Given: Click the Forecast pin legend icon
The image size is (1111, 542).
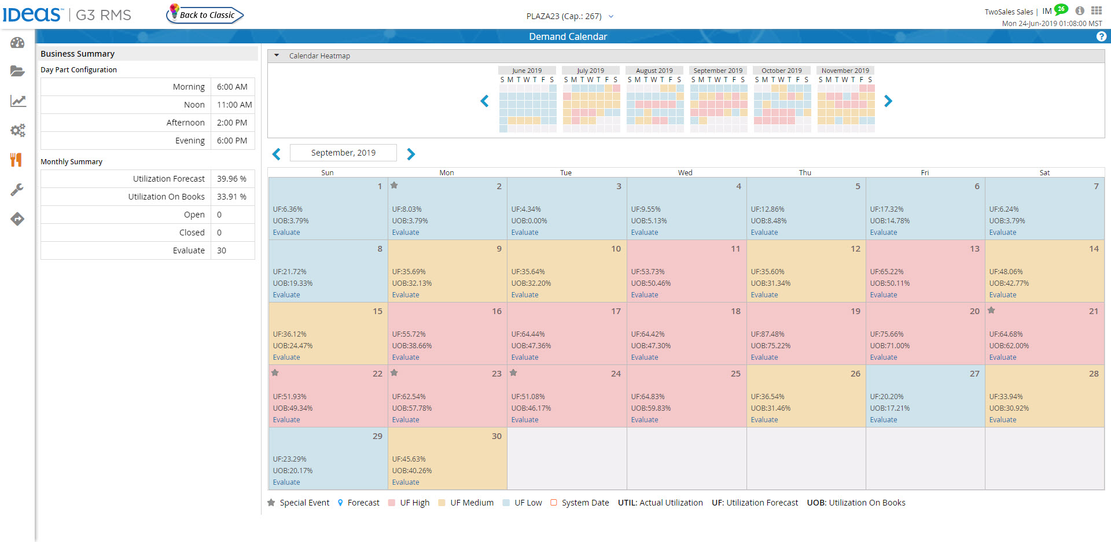Looking at the screenshot, I should pyautogui.click(x=340, y=503).
